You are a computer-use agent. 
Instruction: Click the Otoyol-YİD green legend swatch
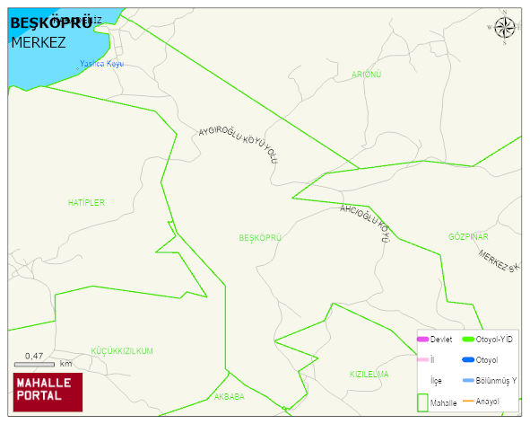(x=468, y=339)
